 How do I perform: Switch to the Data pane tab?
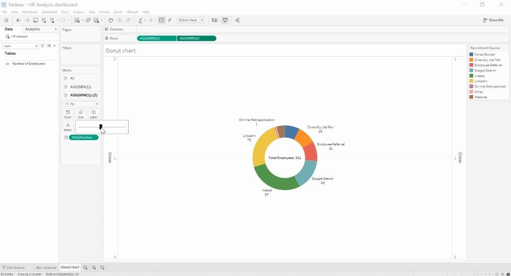[8, 29]
